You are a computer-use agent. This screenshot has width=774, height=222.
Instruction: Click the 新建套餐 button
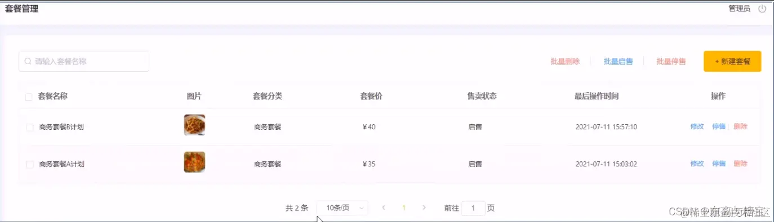(x=732, y=61)
